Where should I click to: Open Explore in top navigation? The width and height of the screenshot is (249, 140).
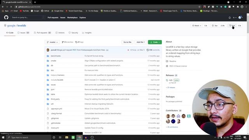pos(82,17)
